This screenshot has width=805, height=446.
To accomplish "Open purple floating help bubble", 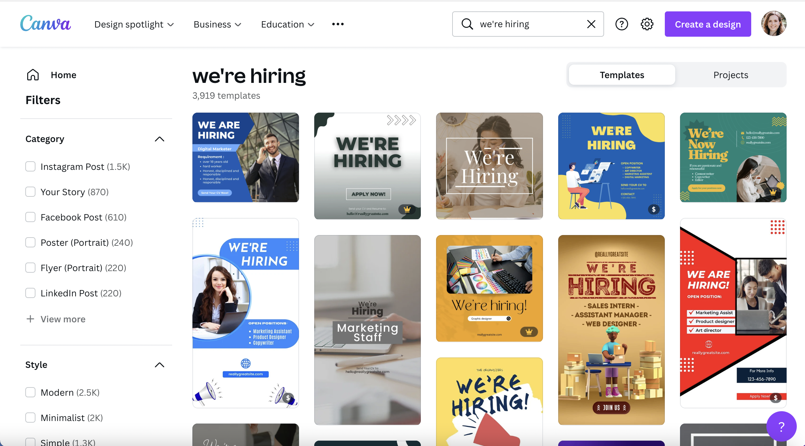I will tap(781, 426).
